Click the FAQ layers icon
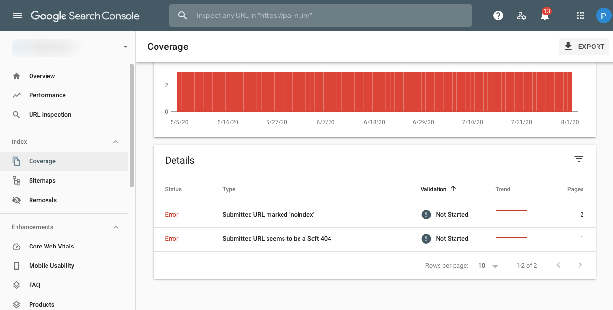This screenshot has height=310, width=613. pos(16,285)
